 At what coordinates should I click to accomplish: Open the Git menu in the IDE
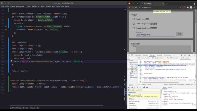click(53, 6)
